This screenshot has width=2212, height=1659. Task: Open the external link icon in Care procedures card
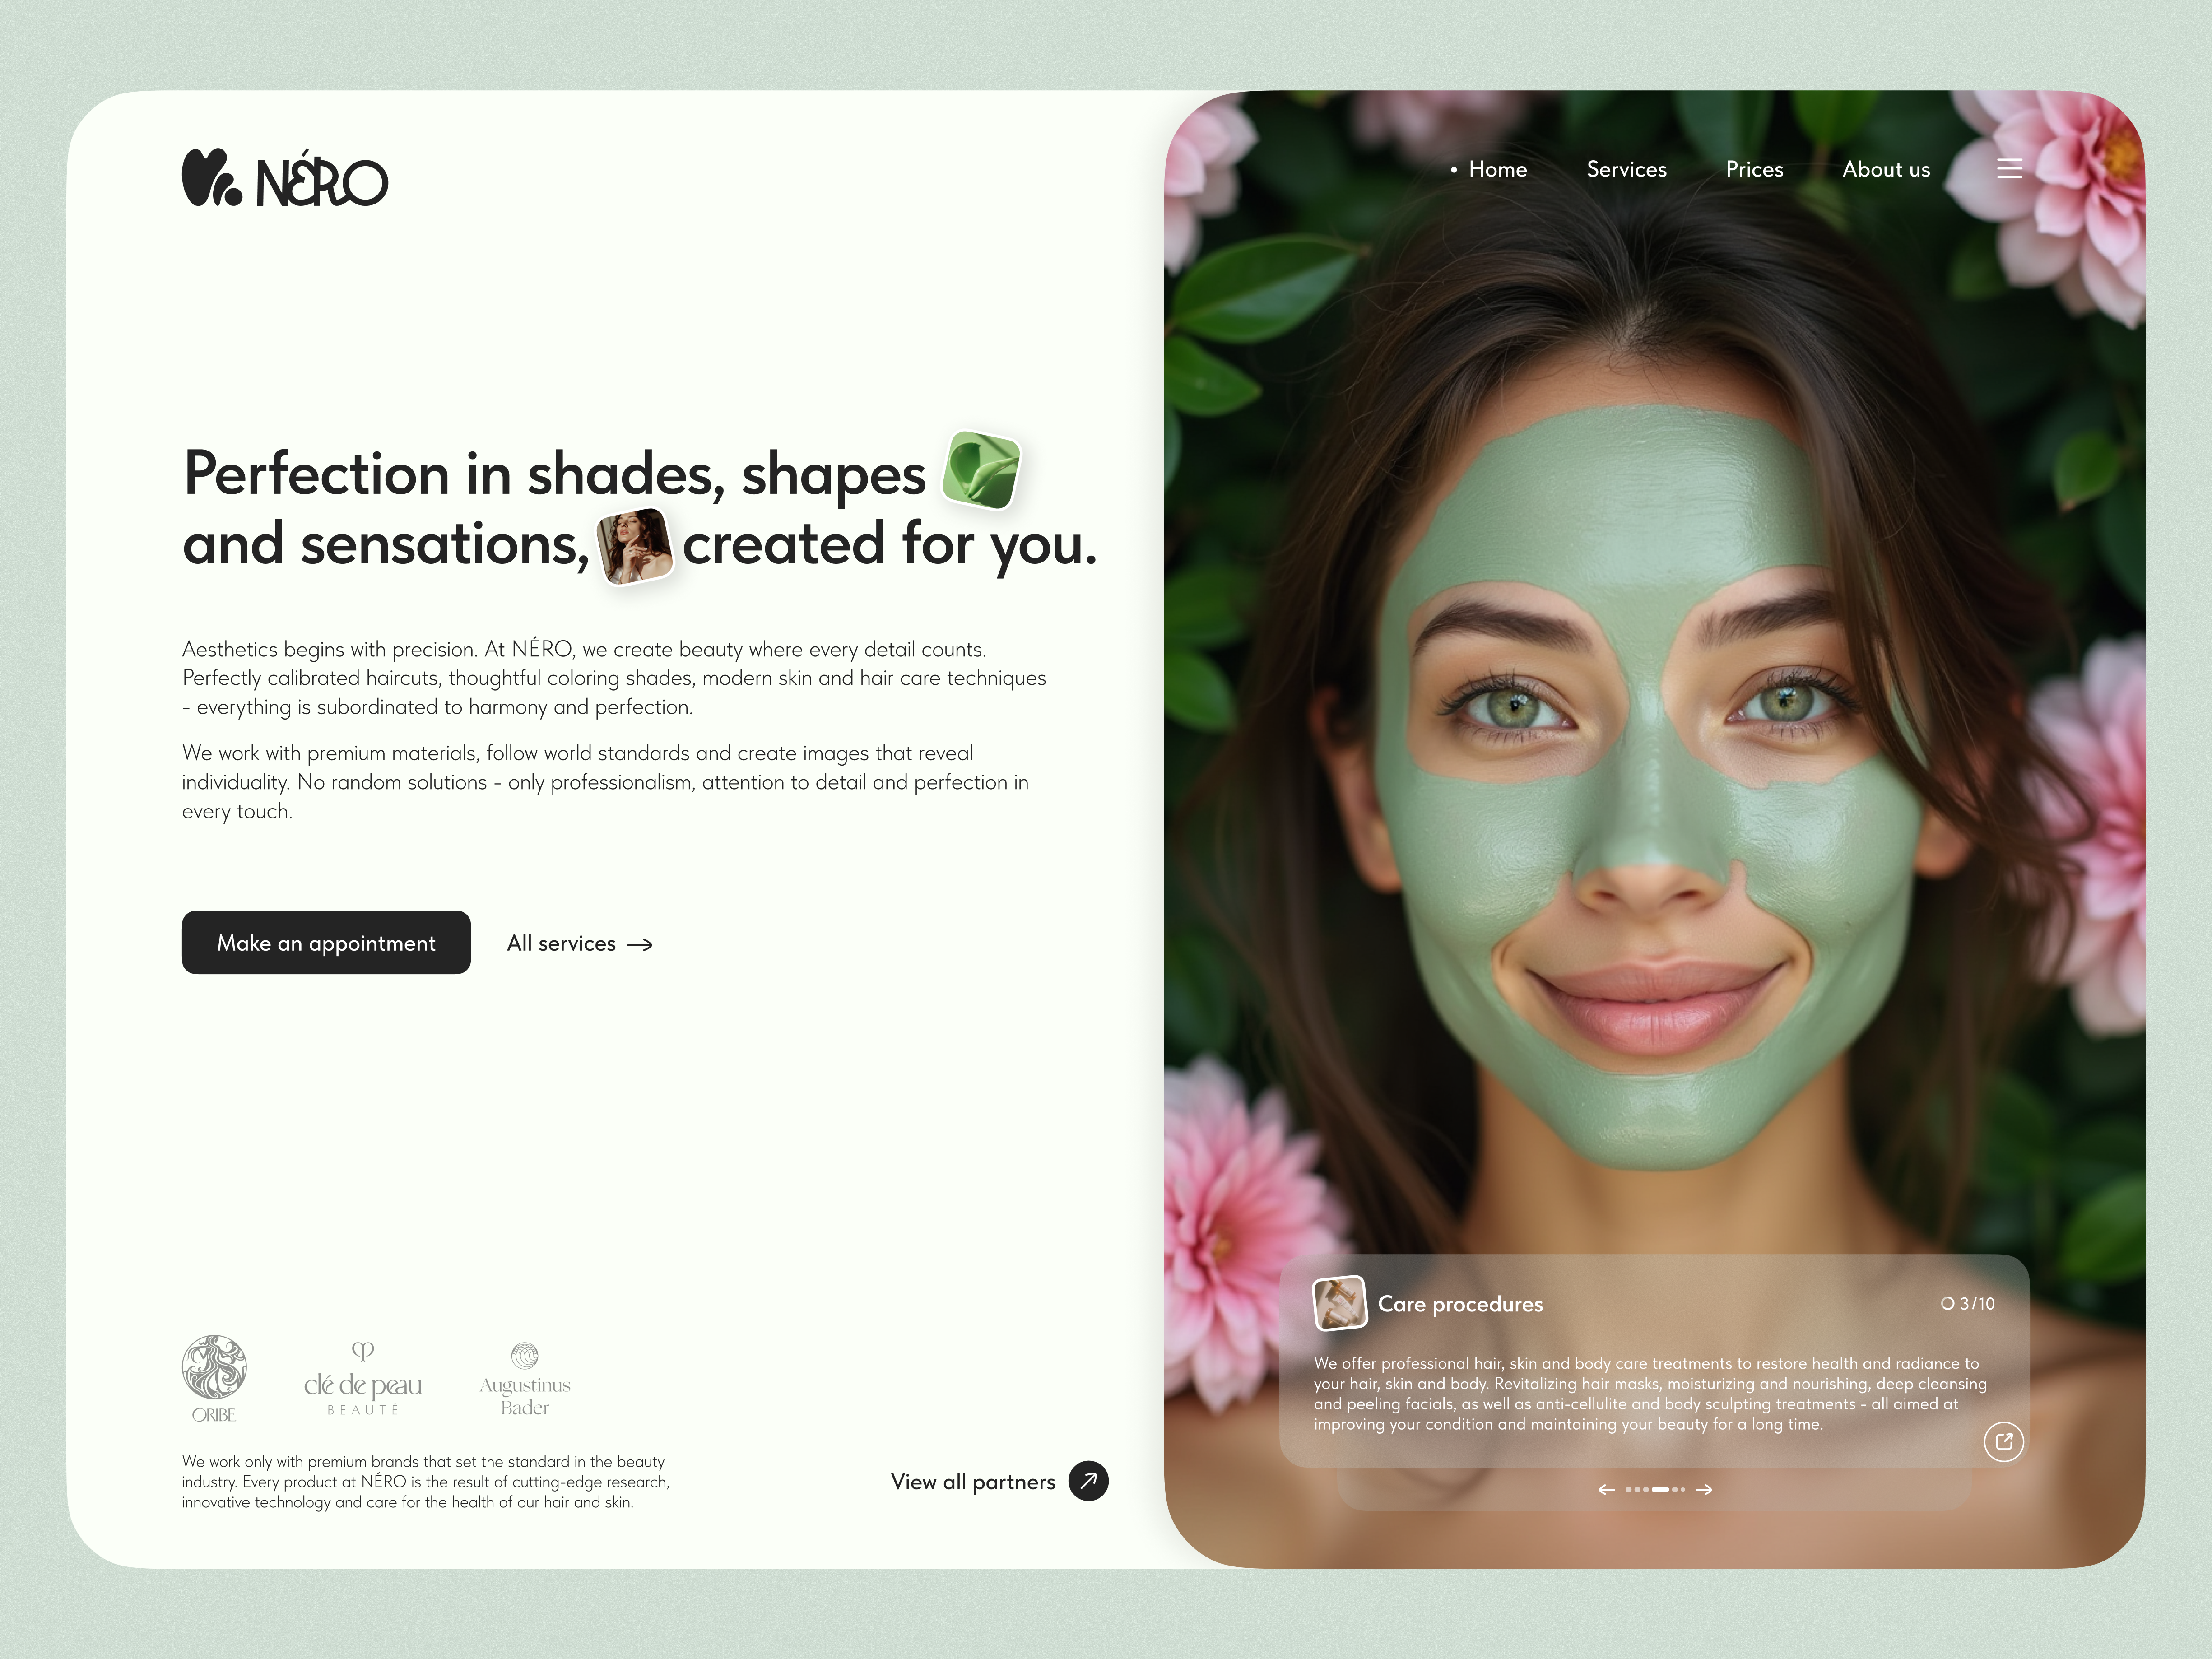[2003, 1441]
